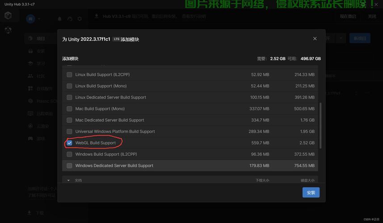Tick Linux Dedicated Server Build Support
This screenshot has height=223, width=383.
69,97
